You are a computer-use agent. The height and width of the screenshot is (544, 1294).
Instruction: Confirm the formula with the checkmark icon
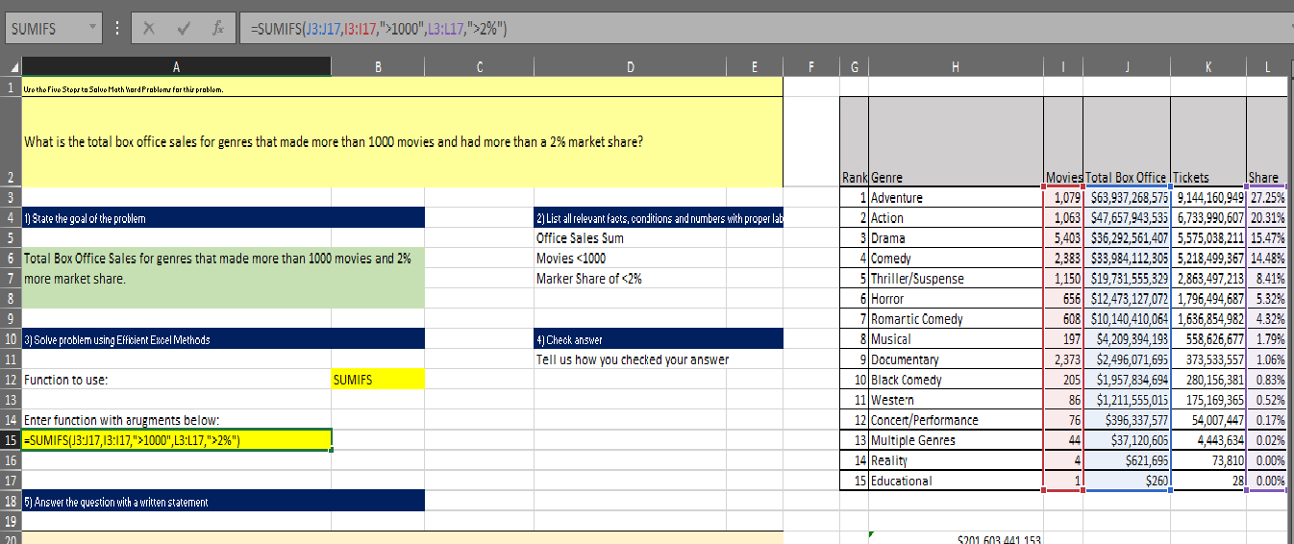pyautogui.click(x=182, y=29)
